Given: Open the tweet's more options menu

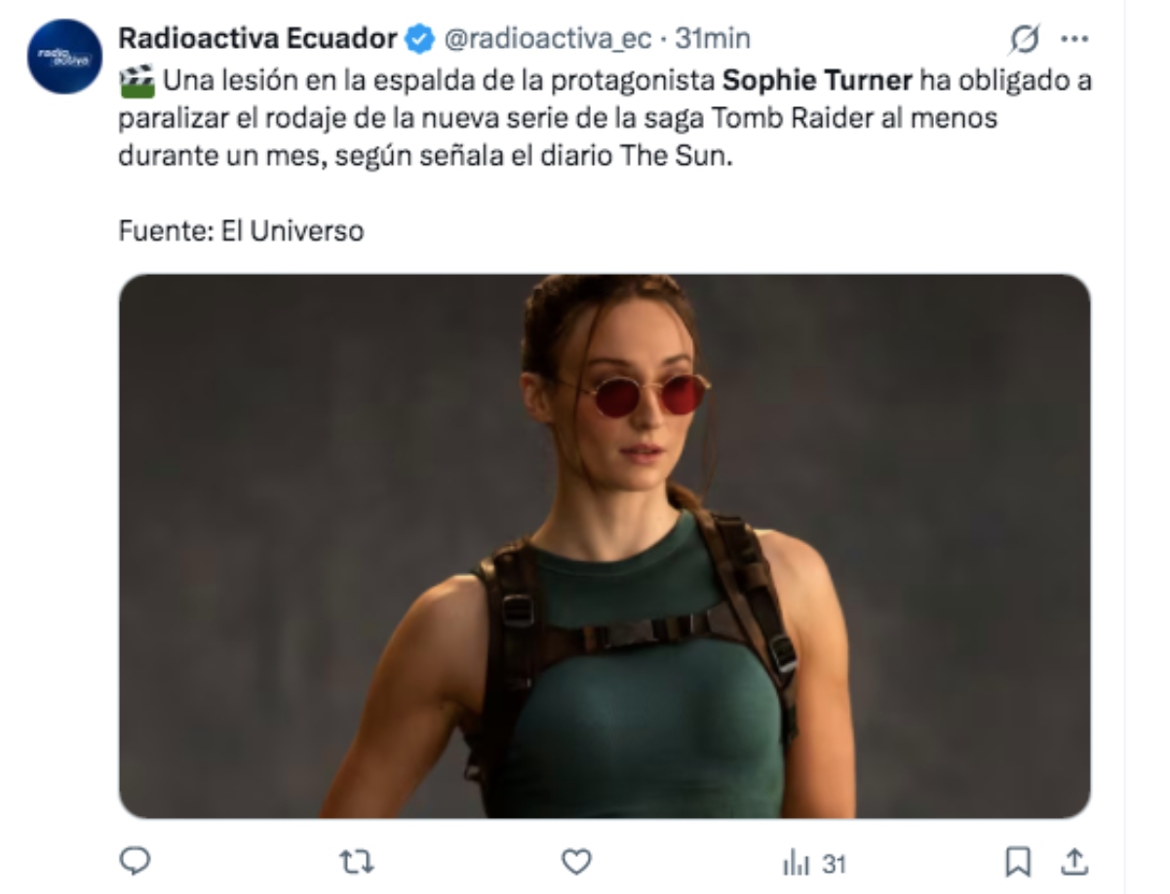Looking at the screenshot, I should coord(1075,36).
